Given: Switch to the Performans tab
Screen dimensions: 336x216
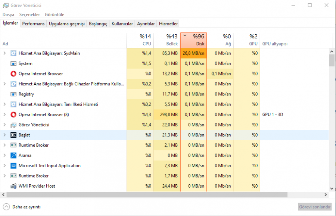Looking at the screenshot, I should pyautogui.click(x=33, y=24).
